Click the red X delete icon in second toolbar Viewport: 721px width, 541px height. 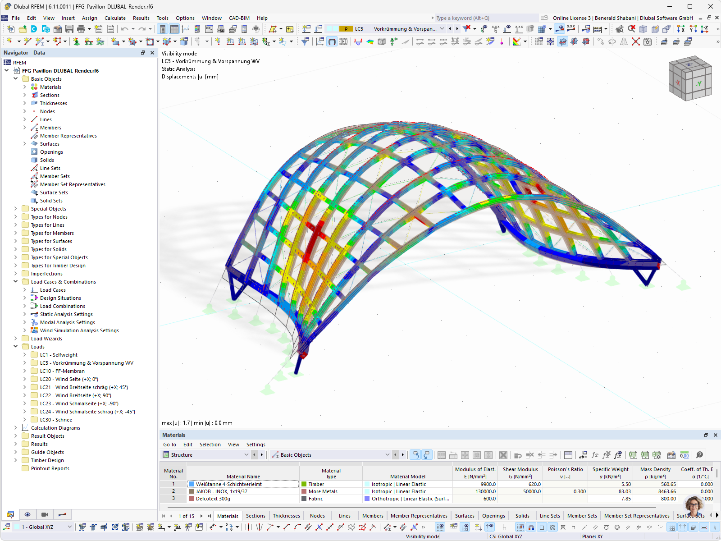(636, 41)
